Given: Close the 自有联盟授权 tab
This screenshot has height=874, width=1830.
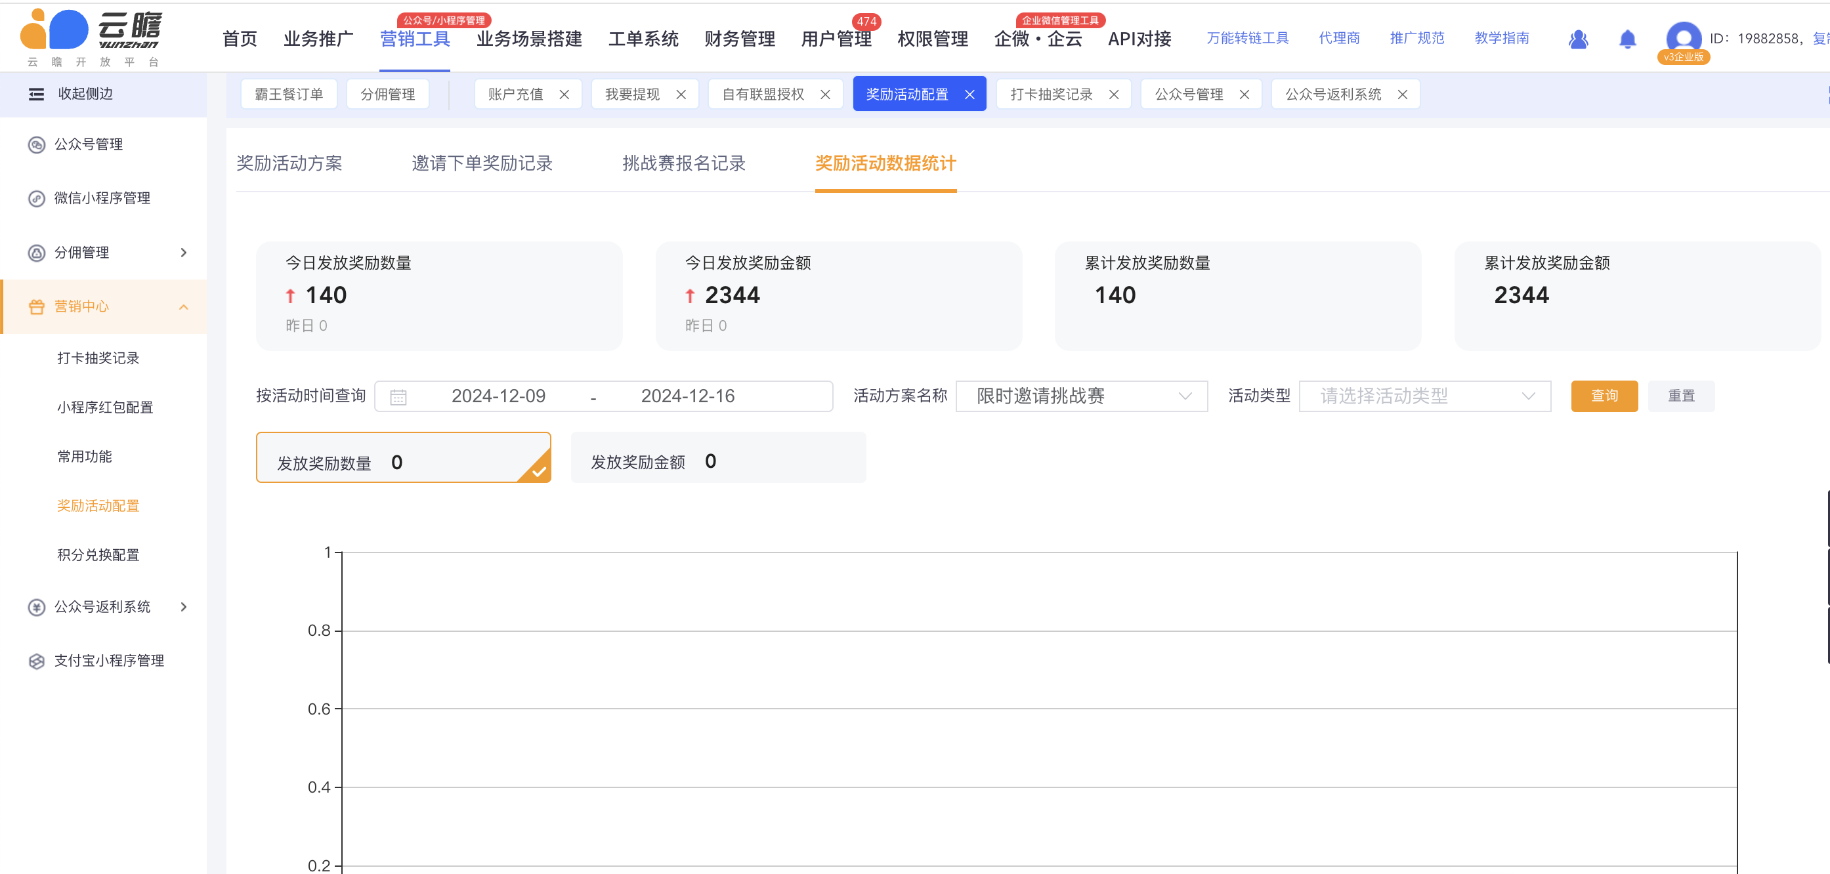Looking at the screenshot, I should (x=825, y=94).
